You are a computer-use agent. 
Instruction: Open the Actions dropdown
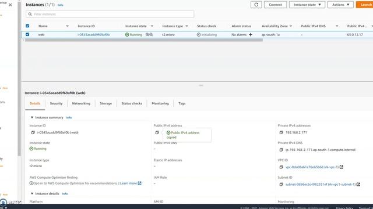click(340, 5)
